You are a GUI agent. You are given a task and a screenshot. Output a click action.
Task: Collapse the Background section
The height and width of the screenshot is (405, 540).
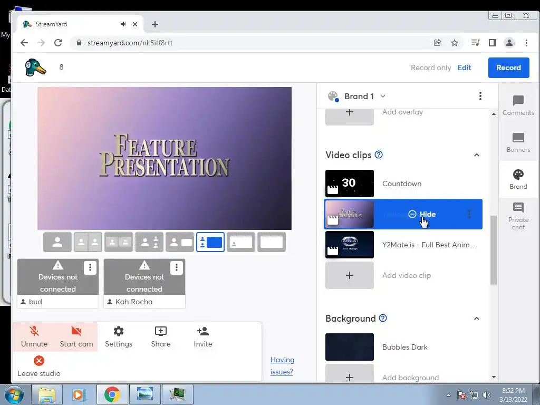477,319
